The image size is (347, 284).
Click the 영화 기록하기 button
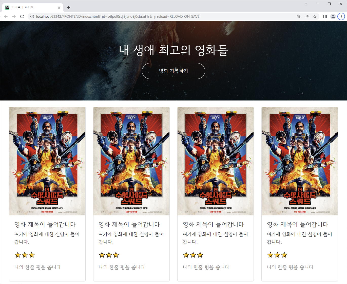click(173, 71)
